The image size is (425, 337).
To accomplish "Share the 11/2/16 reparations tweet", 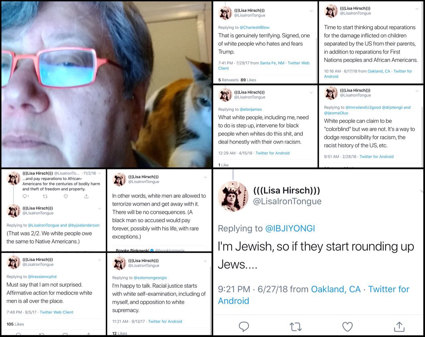I will pos(86,196).
